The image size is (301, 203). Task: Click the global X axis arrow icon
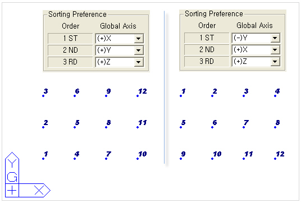pos(39,190)
